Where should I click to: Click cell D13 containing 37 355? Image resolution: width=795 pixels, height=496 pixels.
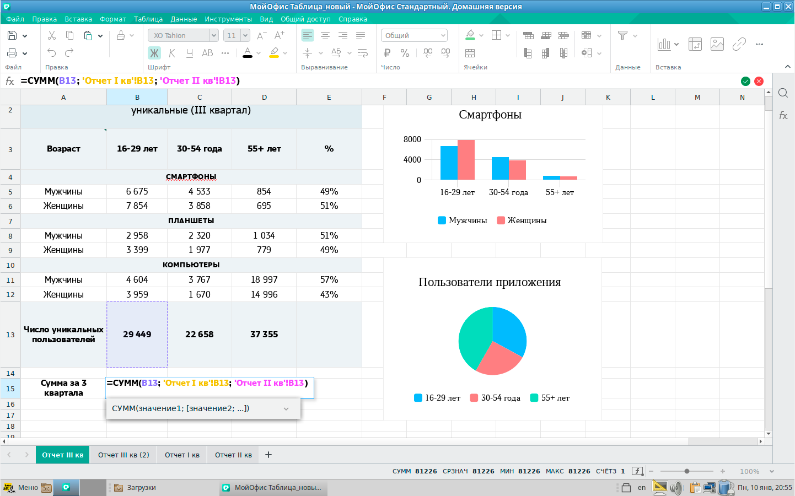pyautogui.click(x=264, y=335)
